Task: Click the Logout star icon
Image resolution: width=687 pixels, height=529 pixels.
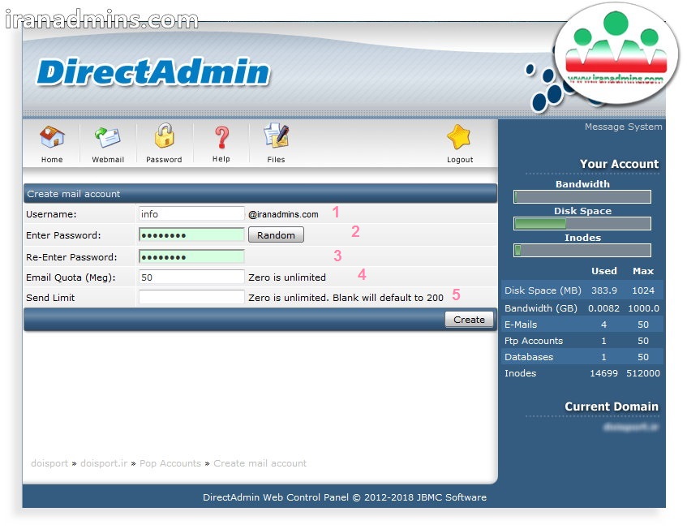Action: click(459, 137)
